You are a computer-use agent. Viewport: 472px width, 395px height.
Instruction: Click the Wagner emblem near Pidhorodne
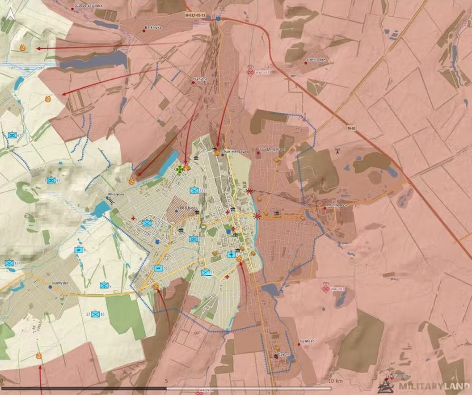point(250,72)
